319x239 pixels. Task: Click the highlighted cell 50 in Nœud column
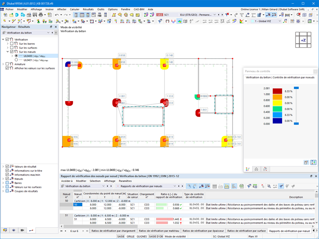tap(78, 205)
